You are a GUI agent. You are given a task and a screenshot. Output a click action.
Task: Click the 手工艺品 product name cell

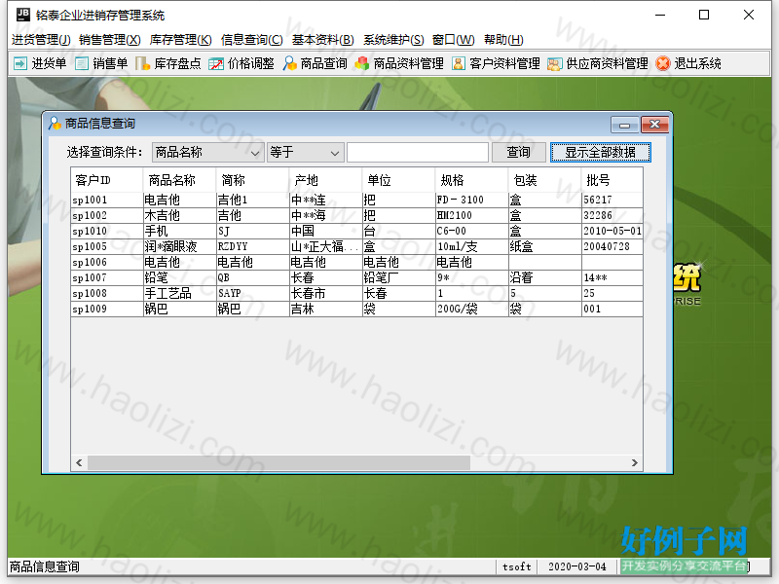pyautogui.click(x=180, y=294)
